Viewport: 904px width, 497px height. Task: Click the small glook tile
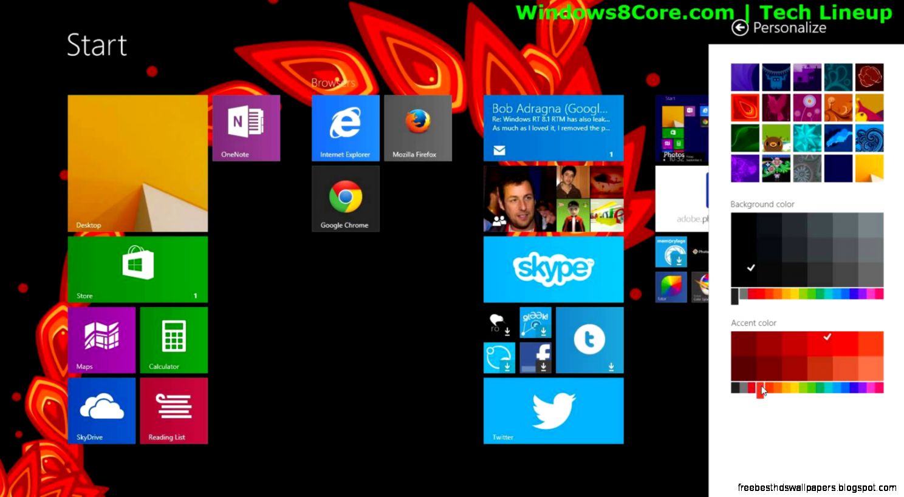pos(536,322)
